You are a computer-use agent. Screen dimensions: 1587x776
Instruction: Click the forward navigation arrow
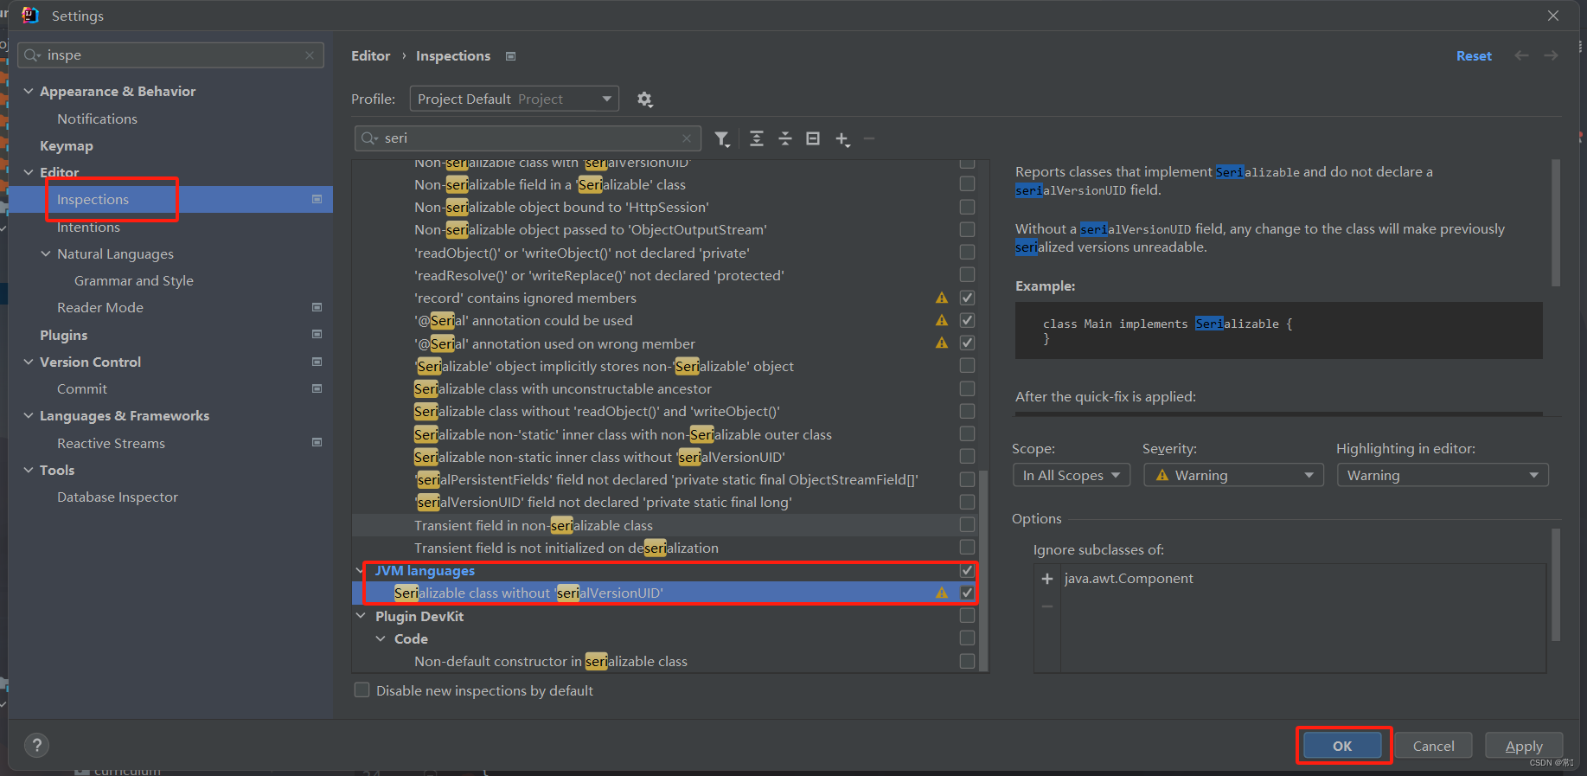click(x=1551, y=55)
